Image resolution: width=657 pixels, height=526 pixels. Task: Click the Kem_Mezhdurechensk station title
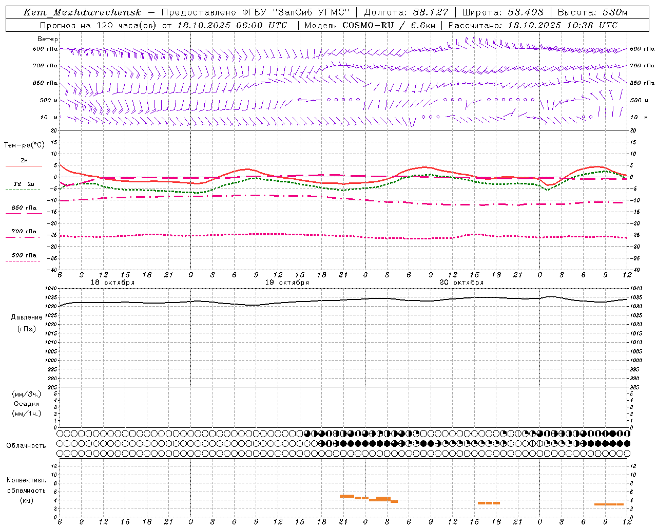pyautogui.click(x=82, y=12)
